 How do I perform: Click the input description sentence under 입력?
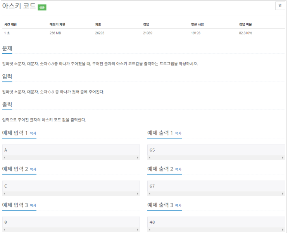coord(53,92)
